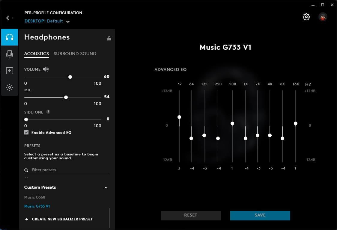Viewport: 337px width, 230px height.
Task: Click the sidetone help question mark
Action: pos(48,112)
